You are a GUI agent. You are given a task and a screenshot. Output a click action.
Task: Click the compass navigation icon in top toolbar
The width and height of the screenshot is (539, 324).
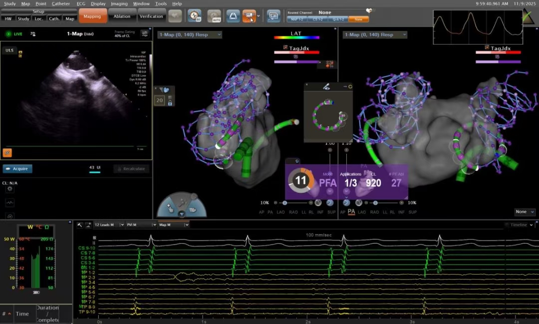point(194,16)
